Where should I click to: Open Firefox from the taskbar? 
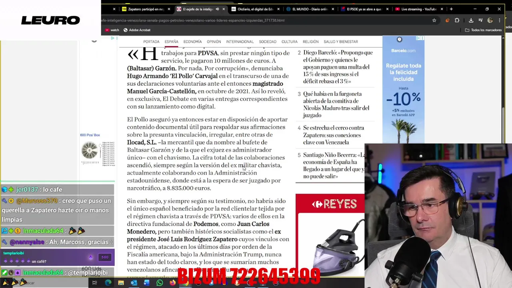172,283
